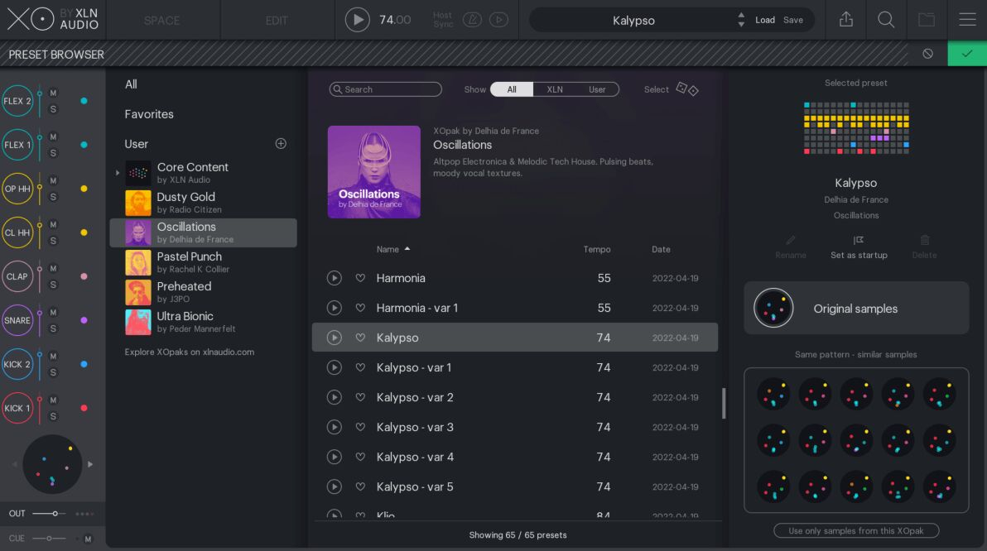Click Use only samples from this XOpak
Screen dimensions: 987x551
856,530
